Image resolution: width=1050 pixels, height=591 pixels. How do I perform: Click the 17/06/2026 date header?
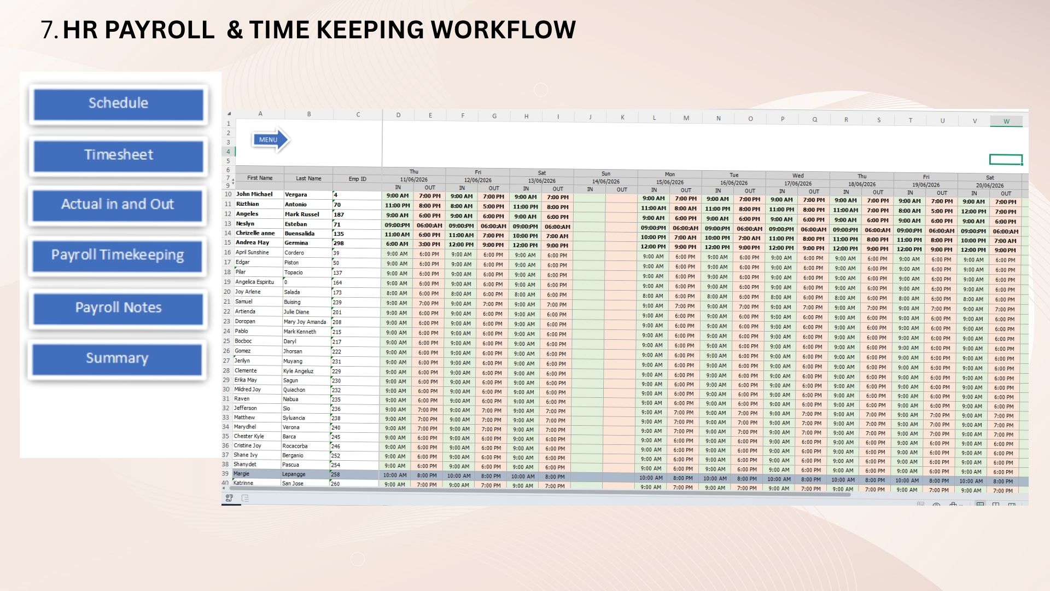[798, 184]
